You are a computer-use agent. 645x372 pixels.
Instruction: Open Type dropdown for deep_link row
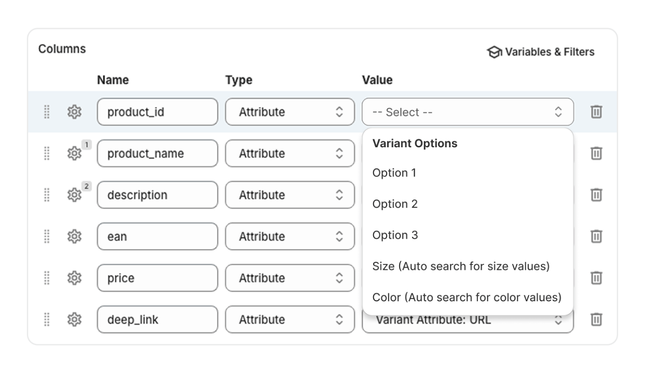[290, 319]
